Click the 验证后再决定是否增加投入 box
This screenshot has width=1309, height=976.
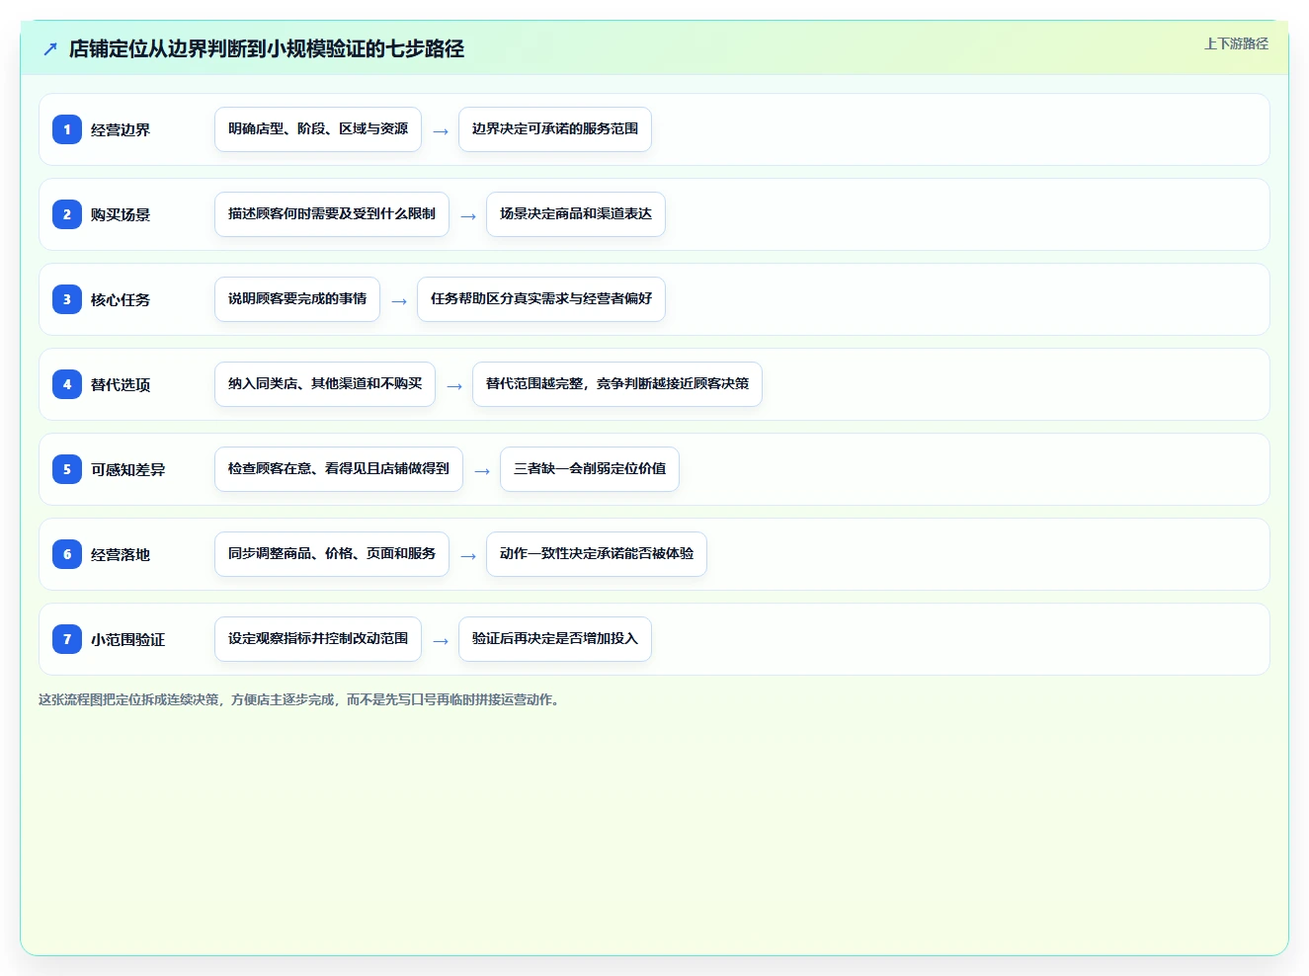[x=555, y=639]
